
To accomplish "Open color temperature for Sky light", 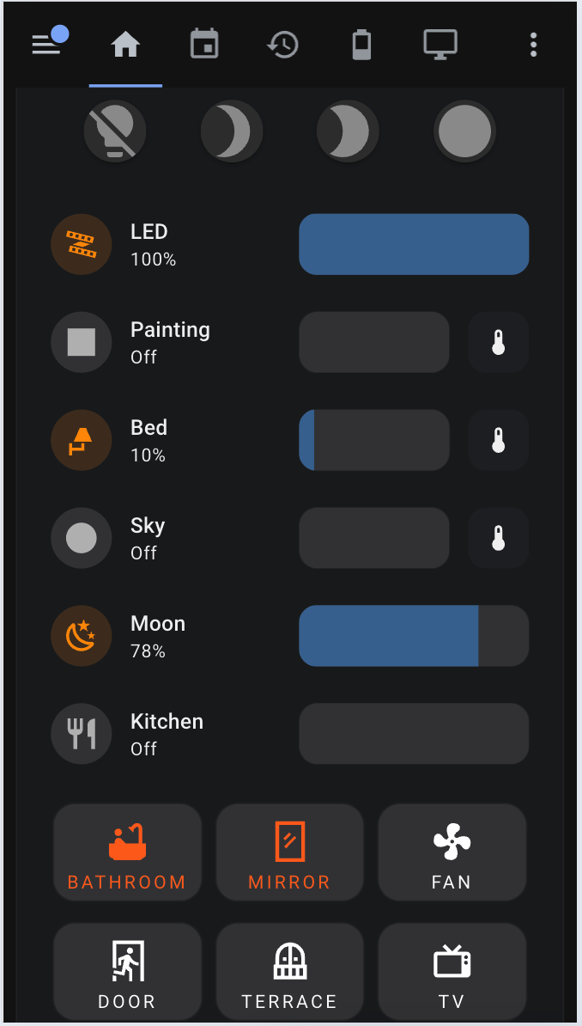I will (498, 538).
